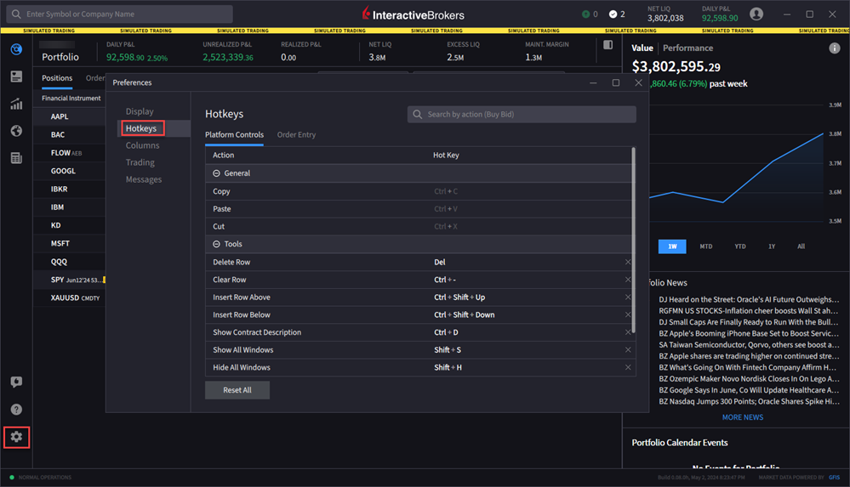The width and height of the screenshot is (850, 487).
Task: Open the charts bar icon in sidebar
Action: pyautogui.click(x=16, y=104)
